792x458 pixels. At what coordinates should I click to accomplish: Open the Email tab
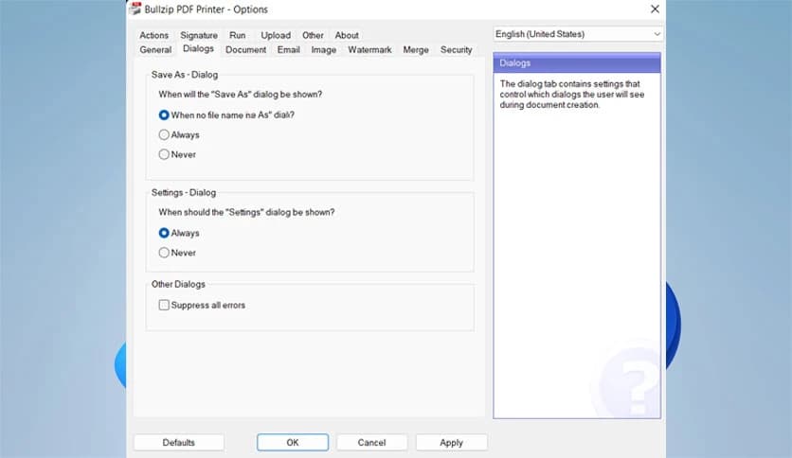tap(288, 49)
